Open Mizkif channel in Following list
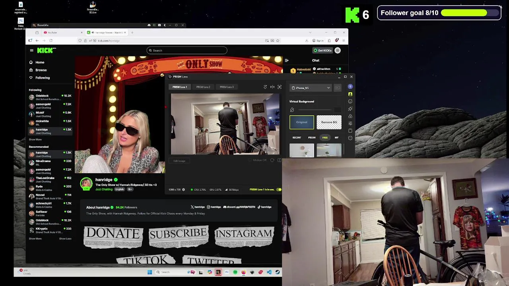The height and width of the screenshot is (286, 509). pyautogui.click(x=50, y=114)
